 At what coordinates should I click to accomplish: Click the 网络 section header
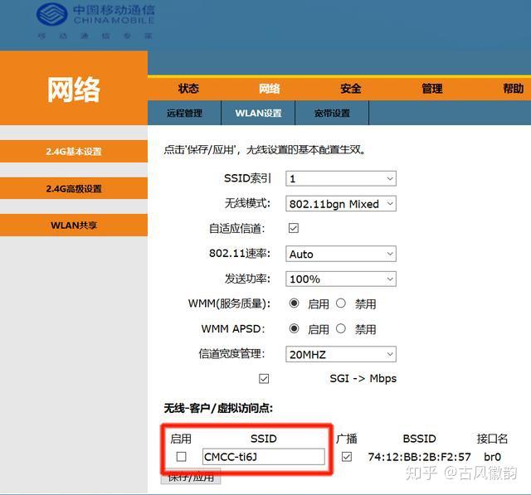click(74, 90)
